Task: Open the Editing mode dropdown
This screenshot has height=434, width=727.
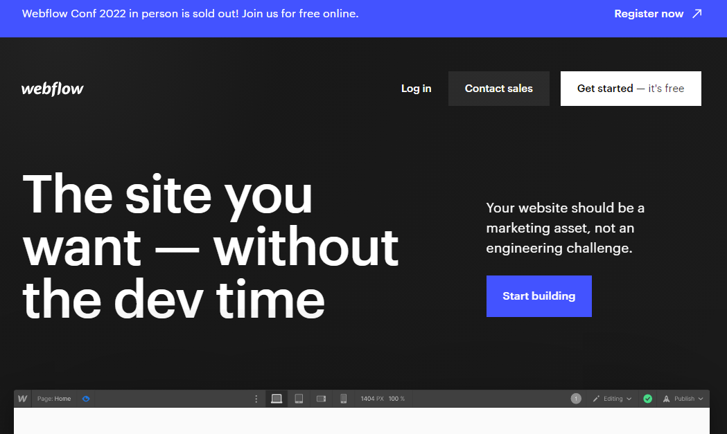Action: tap(612, 399)
